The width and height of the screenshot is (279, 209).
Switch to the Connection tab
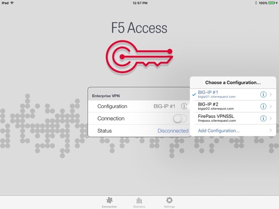(109, 202)
